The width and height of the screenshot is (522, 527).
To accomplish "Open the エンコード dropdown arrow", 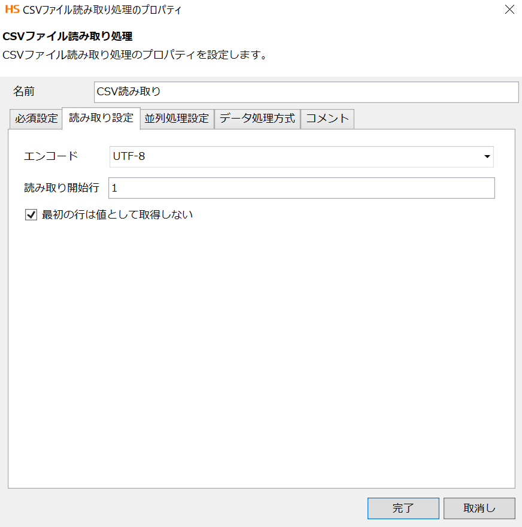I will pyautogui.click(x=487, y=157).
